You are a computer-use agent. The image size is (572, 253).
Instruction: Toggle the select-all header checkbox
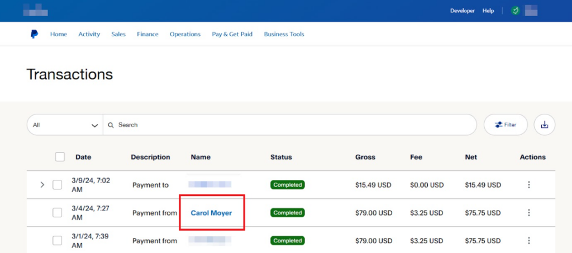[60, 157]
